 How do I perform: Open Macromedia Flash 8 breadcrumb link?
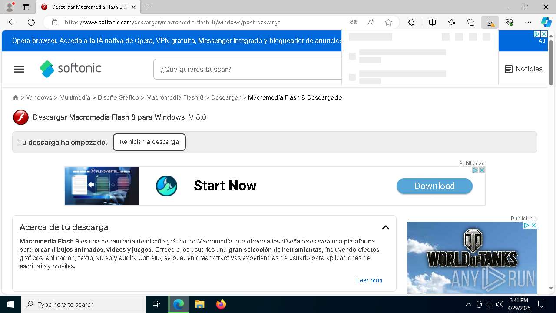175,97
